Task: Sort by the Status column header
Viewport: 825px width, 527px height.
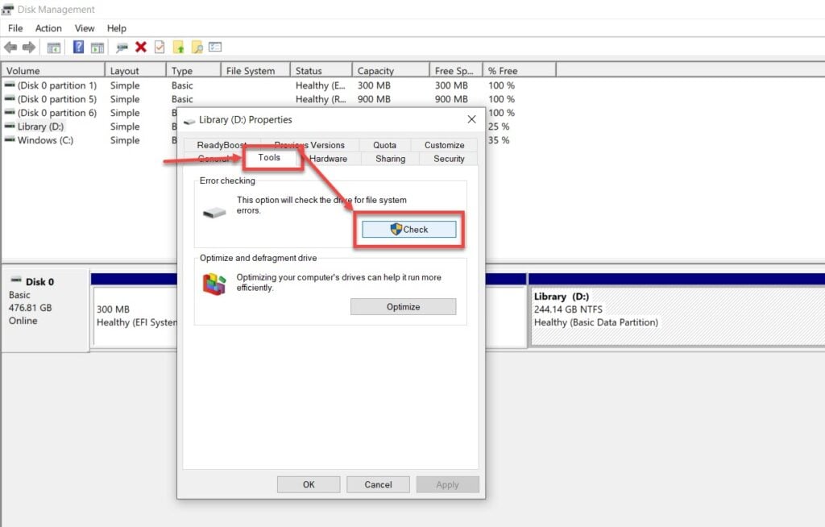Action: (x=321, y=71)
